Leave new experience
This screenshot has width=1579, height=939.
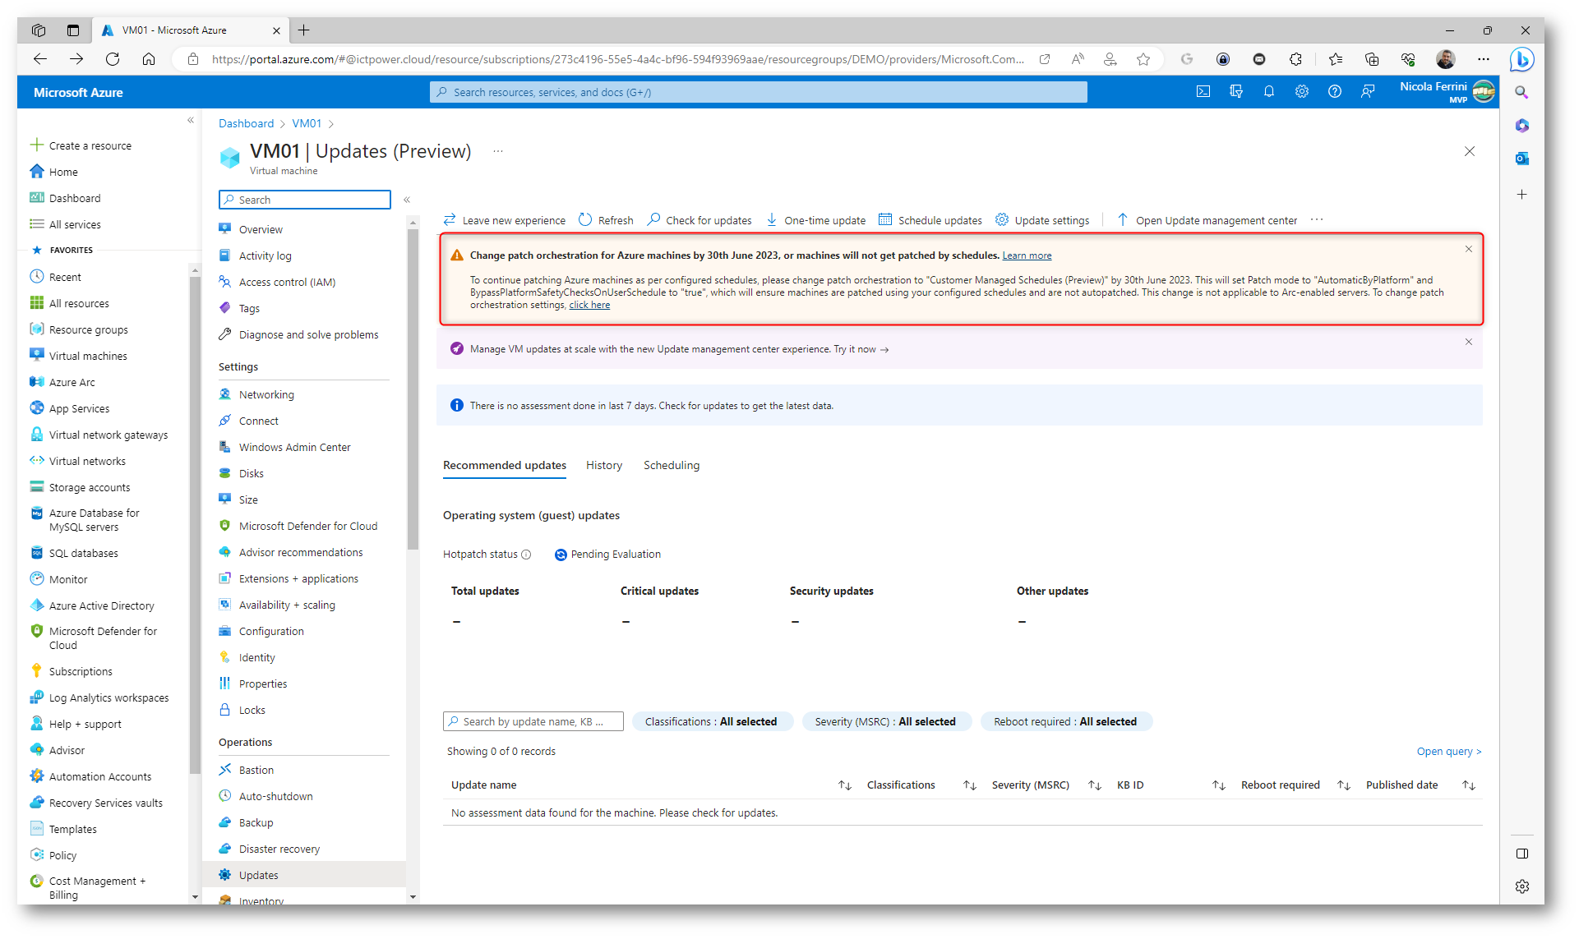[x=505, y=220]
